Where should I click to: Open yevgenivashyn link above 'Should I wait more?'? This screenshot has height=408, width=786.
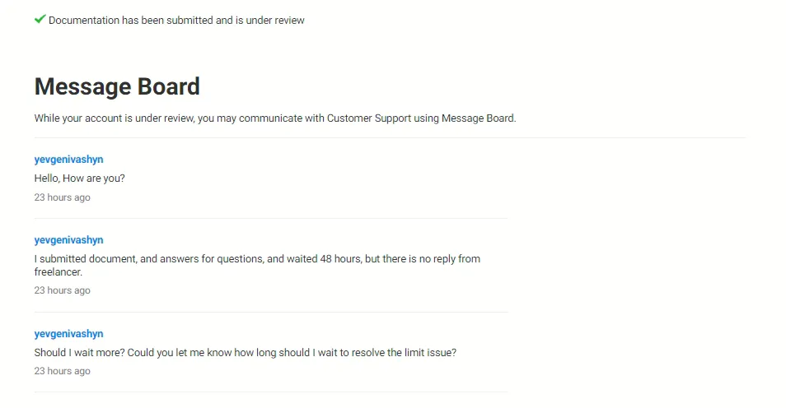[68, 334]
